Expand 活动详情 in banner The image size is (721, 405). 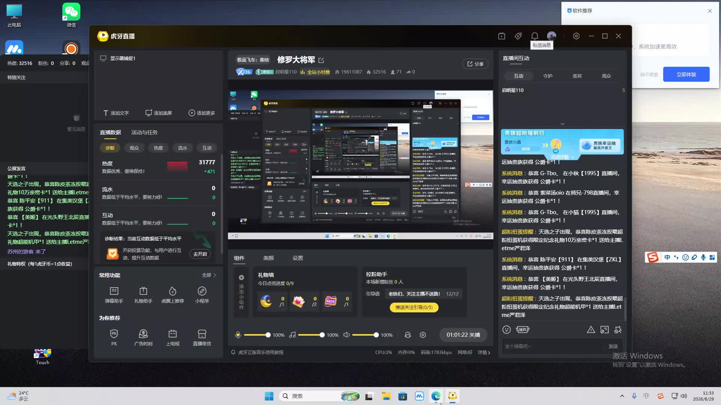563,157
